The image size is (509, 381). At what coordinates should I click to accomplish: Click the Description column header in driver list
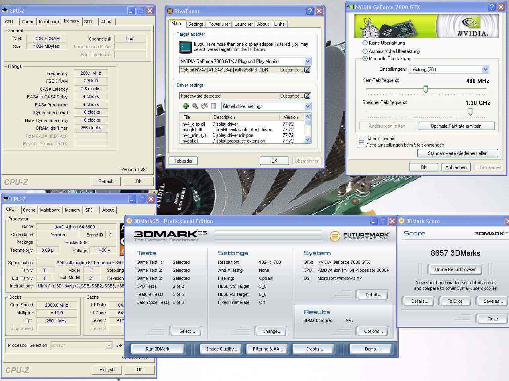pyautogui.click(x=245, y=117)
